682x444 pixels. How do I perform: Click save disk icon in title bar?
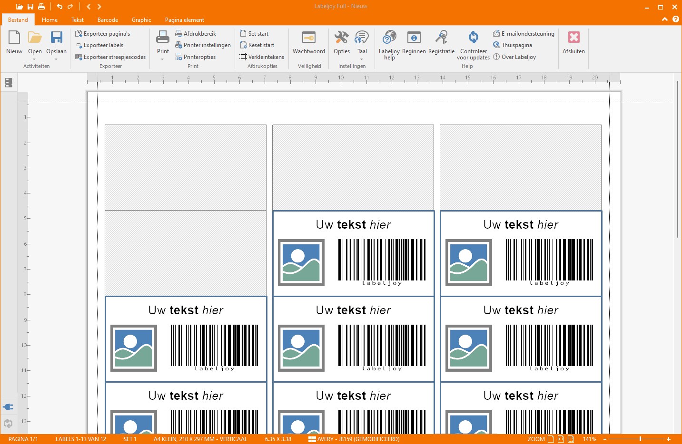tap(30, 7)
